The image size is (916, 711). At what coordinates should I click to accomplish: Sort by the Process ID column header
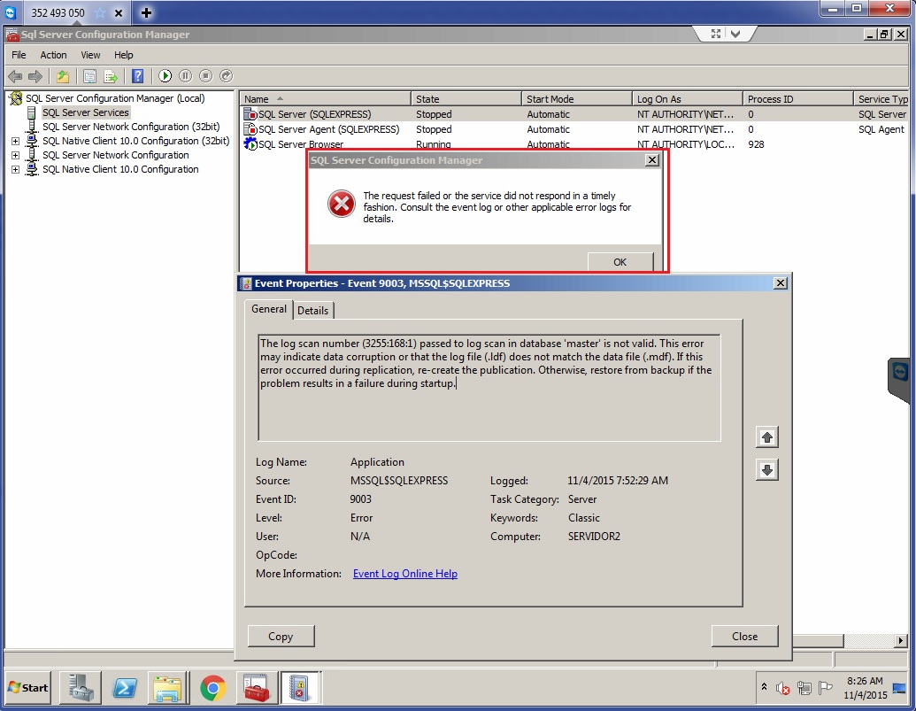coord(797,99)
